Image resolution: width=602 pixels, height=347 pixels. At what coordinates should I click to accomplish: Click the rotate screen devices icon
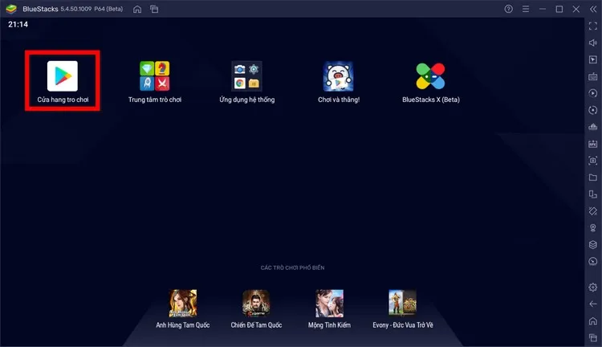pyautogui.click(x=593, y=194)
